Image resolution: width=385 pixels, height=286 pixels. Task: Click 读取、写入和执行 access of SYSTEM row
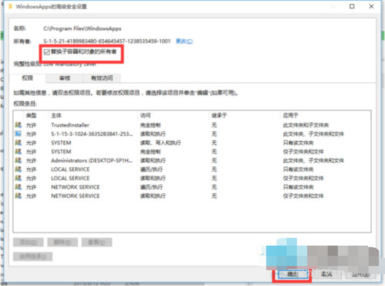(160, 143)
